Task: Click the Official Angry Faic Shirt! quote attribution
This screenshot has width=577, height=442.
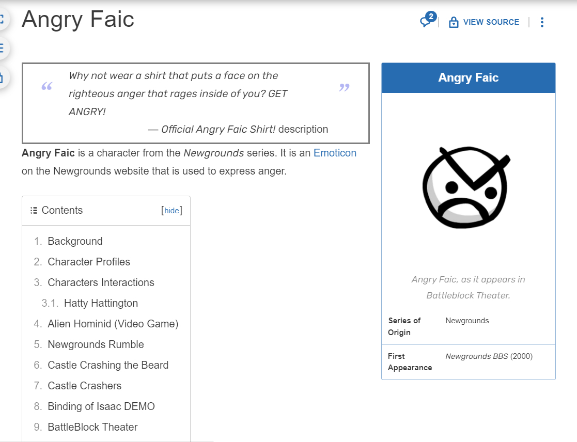Action: [x=238, y=130]
